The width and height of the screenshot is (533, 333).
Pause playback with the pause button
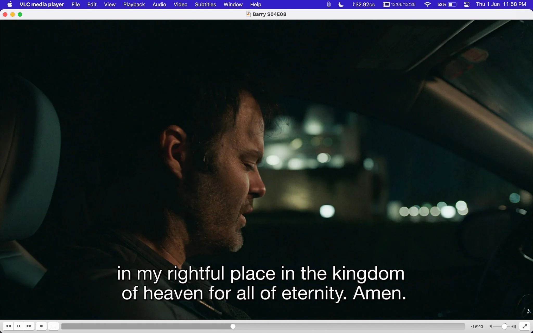tap(19, 326)
